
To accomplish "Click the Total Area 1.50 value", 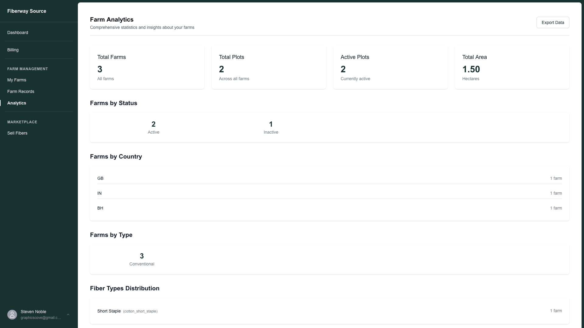I will pyautogui.click(x=471, y=69).
